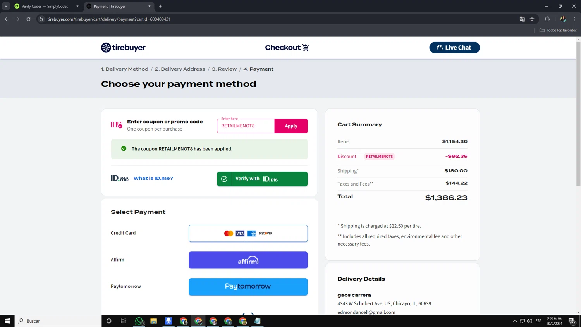View site information icon

point(41,19)
